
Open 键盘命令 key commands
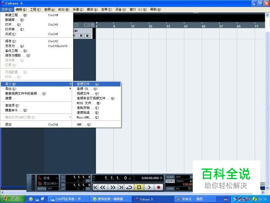pyautogui.click(x=36, y=110)
